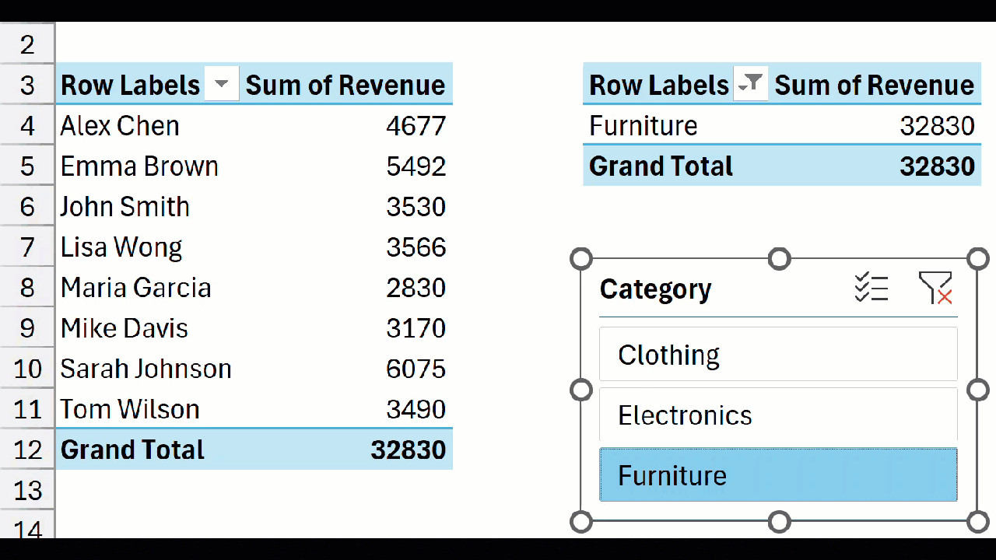Screen dimensions: 996x560
Task: Select the Mike Davis cell
Action: pyautogui.click(x=124, y=327)
